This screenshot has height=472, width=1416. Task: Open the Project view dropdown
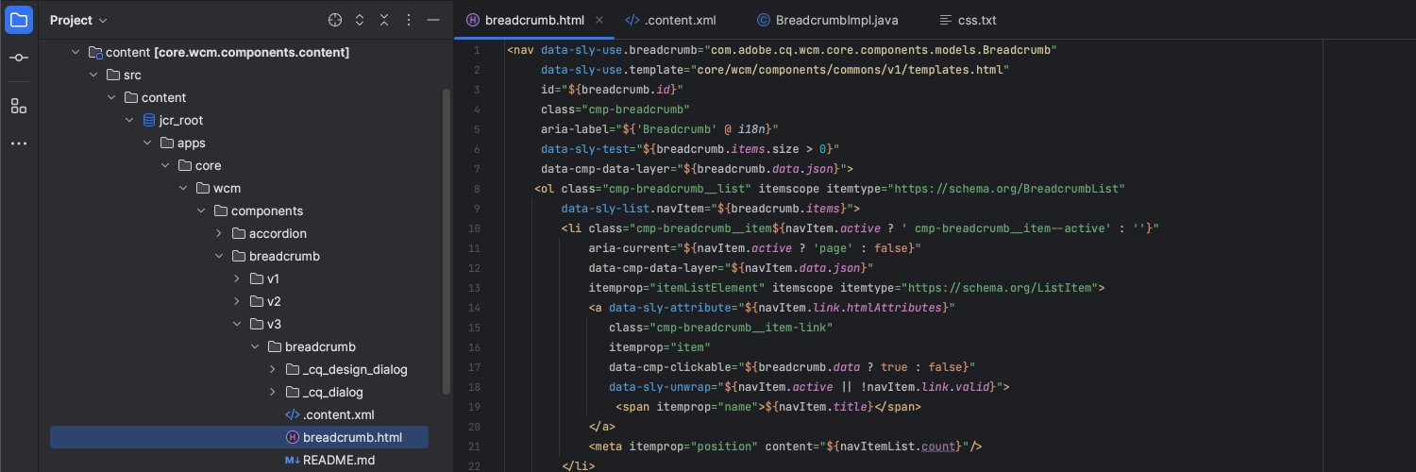point(78,20)
